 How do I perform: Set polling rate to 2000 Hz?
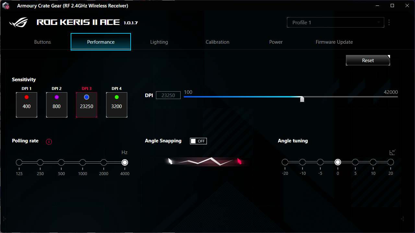104,162
